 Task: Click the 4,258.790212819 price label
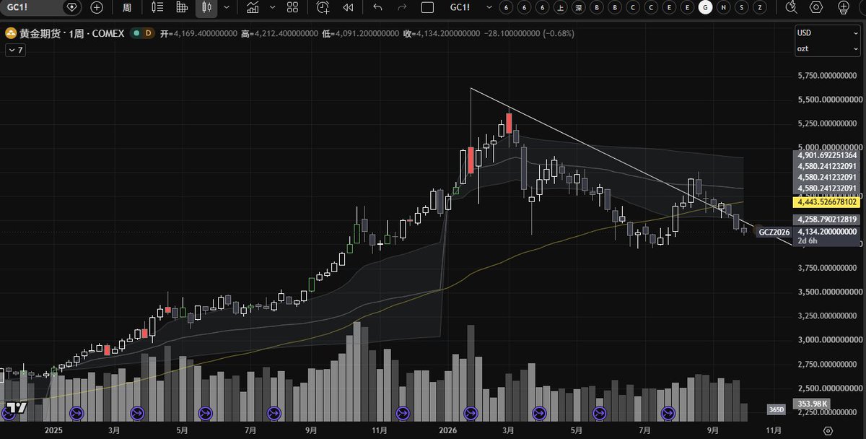pos(827,219)
